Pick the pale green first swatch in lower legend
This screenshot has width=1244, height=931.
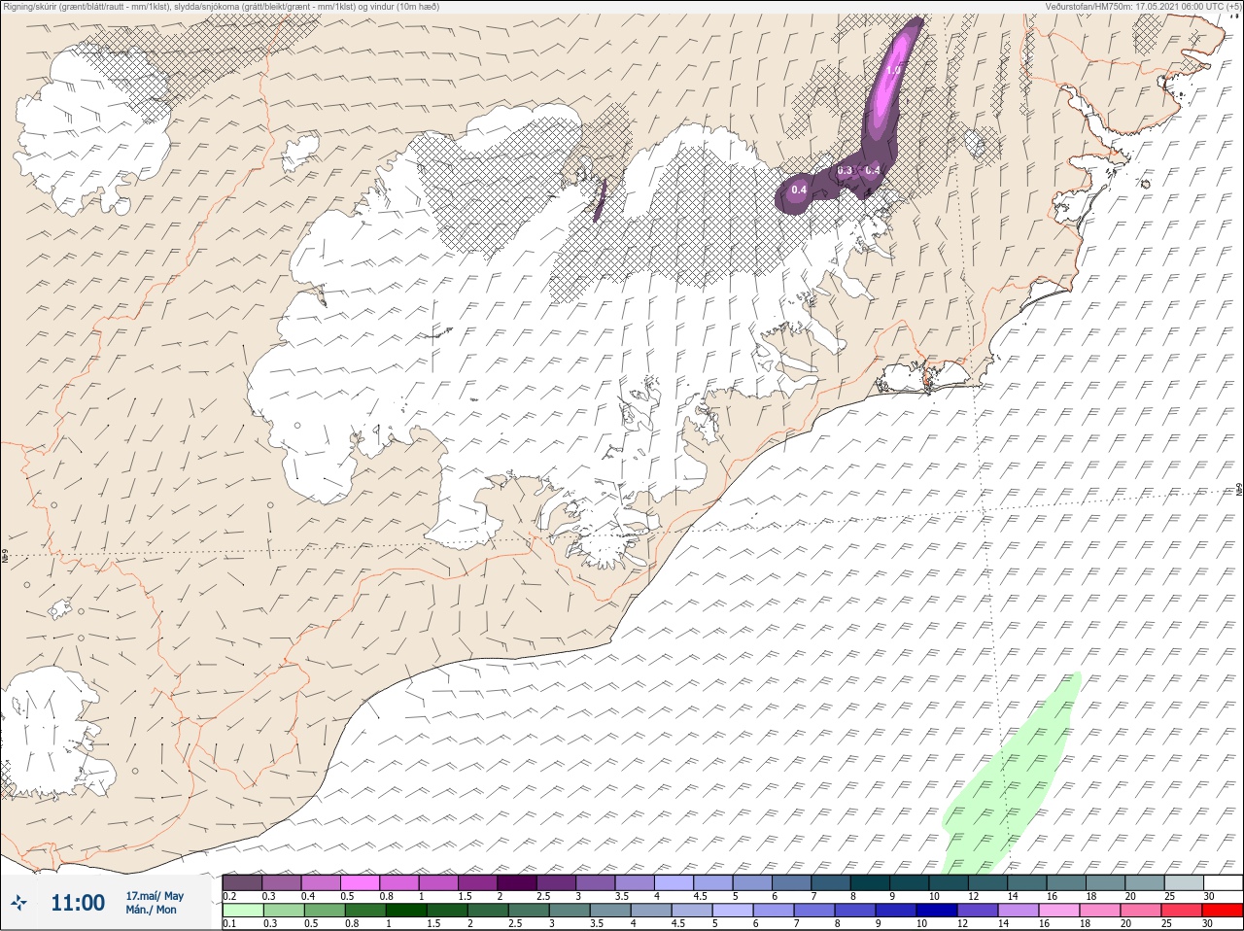[242, 911]
